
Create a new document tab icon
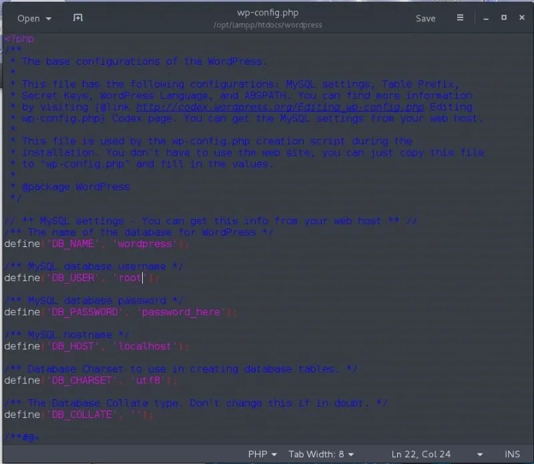(x=78, y=18)
